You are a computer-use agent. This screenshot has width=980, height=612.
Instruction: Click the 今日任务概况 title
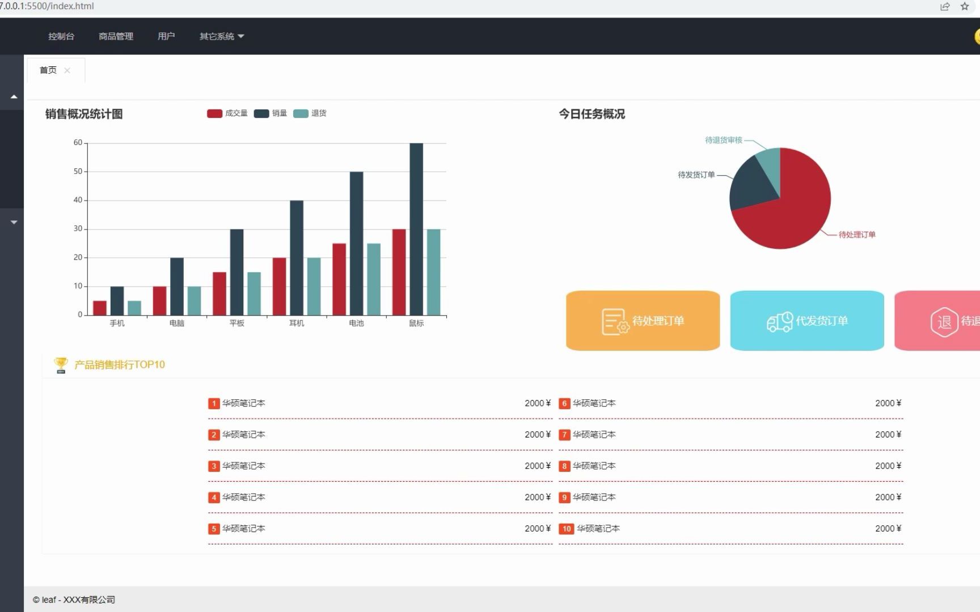tap(592, 114)
